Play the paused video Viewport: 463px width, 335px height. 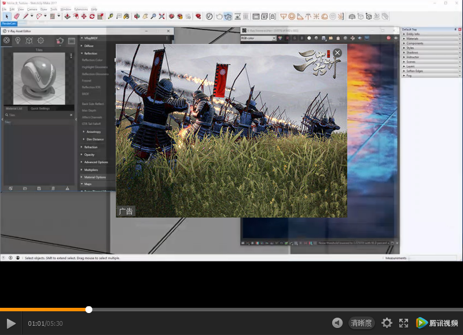click(x=11, y=323)
